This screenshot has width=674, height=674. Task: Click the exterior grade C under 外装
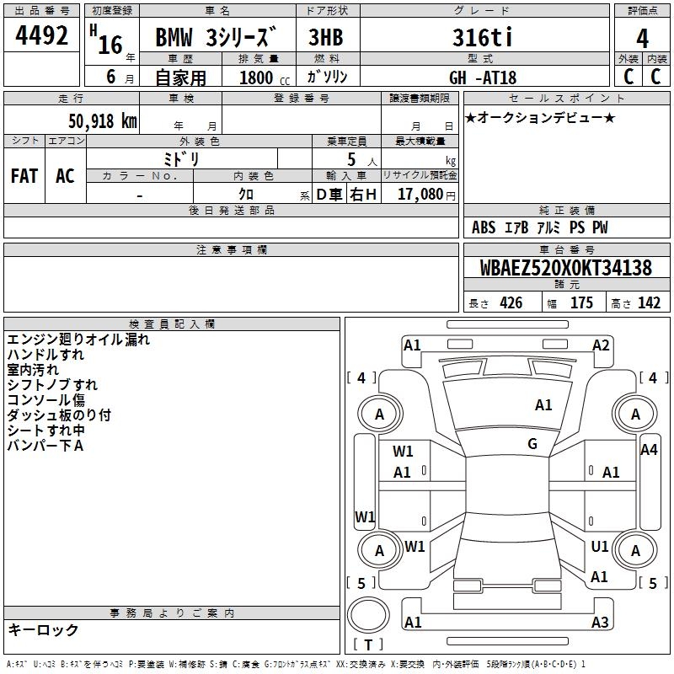tap(629, 77)
